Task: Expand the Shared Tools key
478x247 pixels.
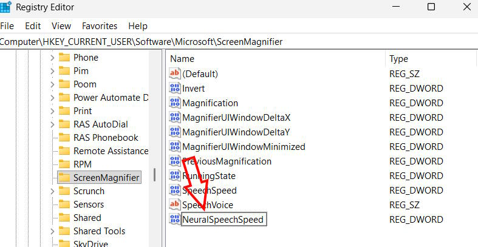Action: [x=52, y=231]
